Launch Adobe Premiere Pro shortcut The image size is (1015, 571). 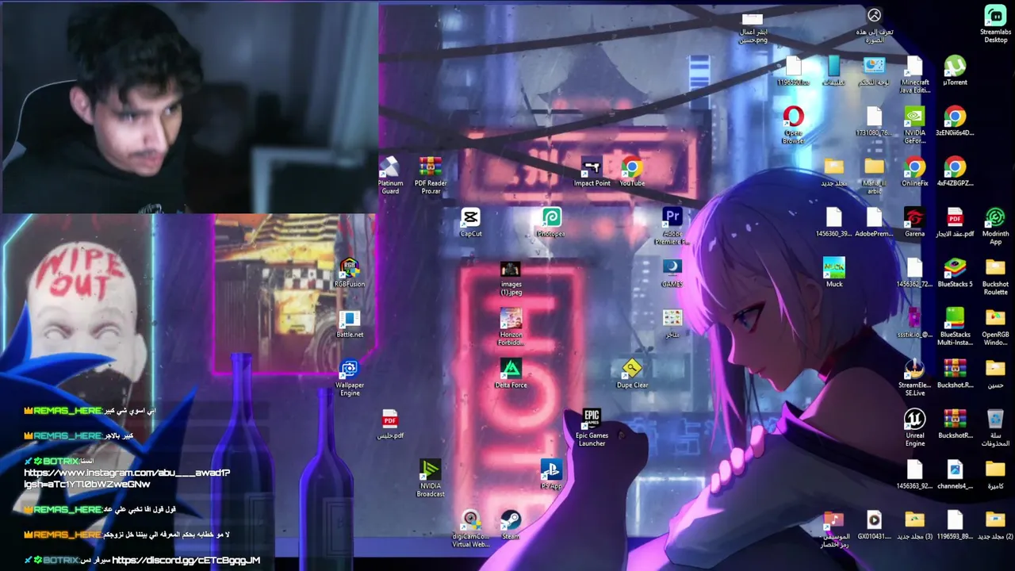672,226
